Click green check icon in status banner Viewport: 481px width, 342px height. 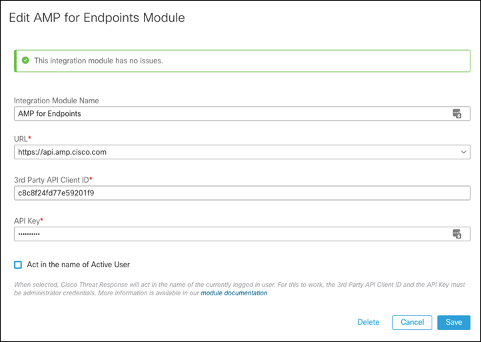(x=25, y=61)
